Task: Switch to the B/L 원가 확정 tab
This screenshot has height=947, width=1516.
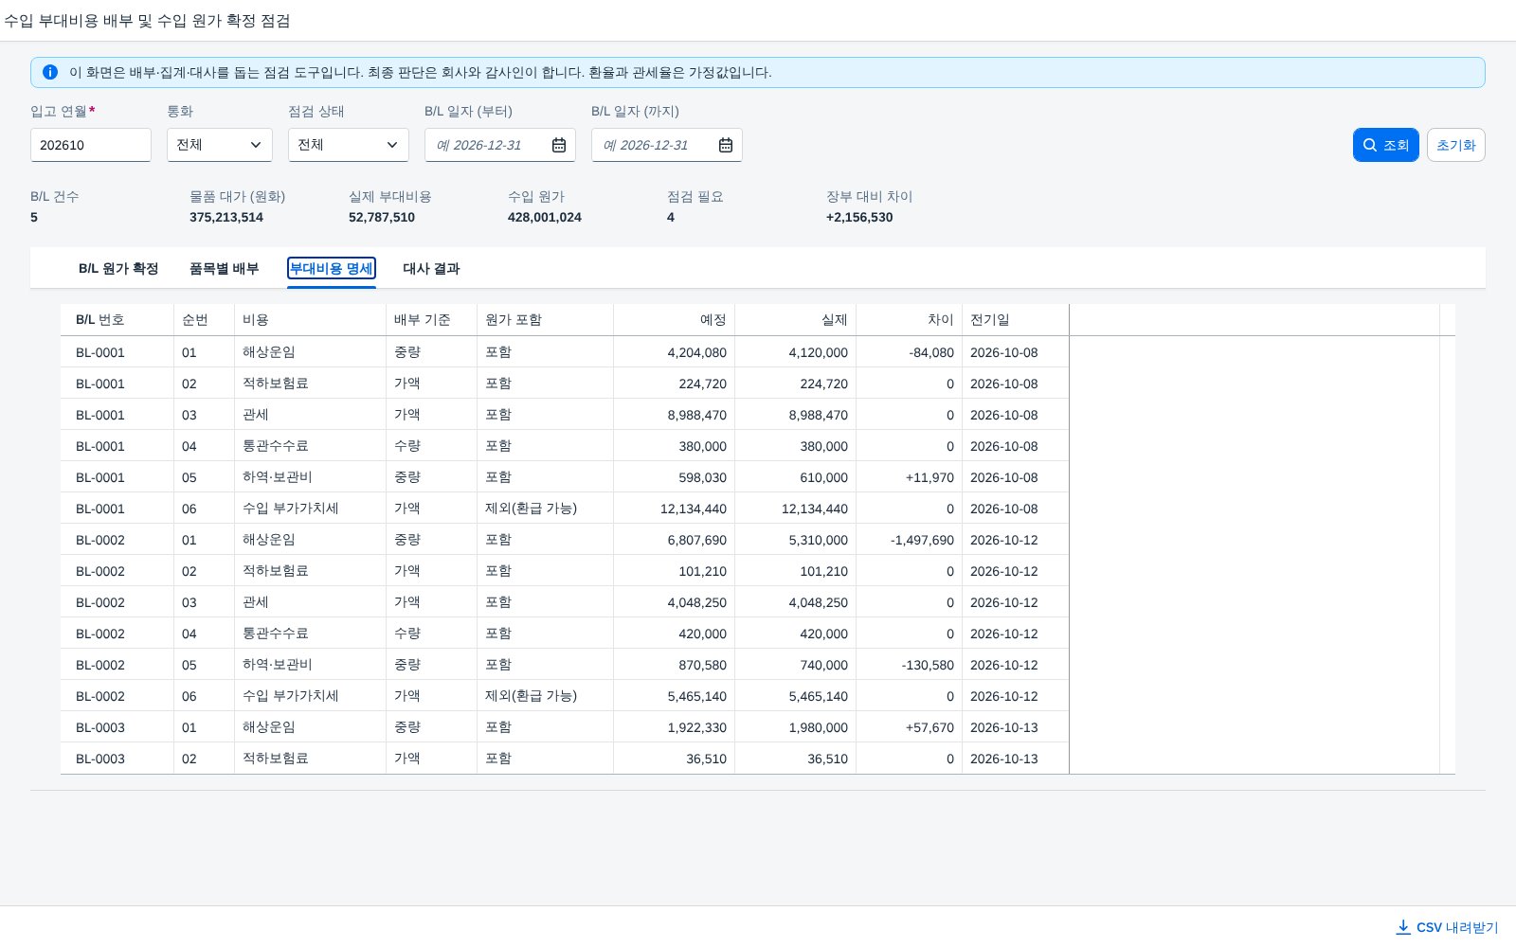Action: click(x=118, y=268)
